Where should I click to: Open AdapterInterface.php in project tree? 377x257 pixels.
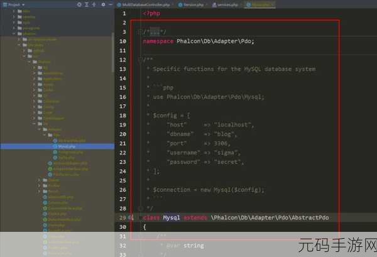68,169
